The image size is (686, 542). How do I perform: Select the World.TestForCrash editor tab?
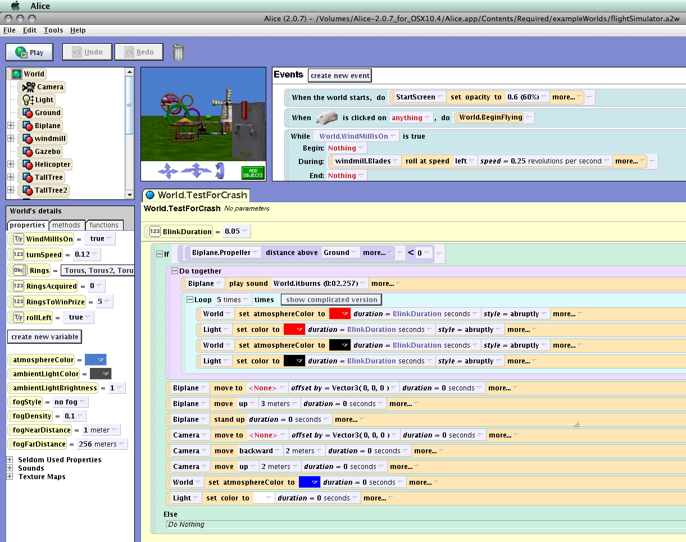[x=197, y=195]
